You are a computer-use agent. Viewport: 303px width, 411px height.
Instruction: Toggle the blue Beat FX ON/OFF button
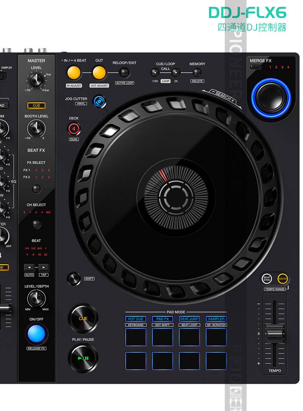pos(36,334)
